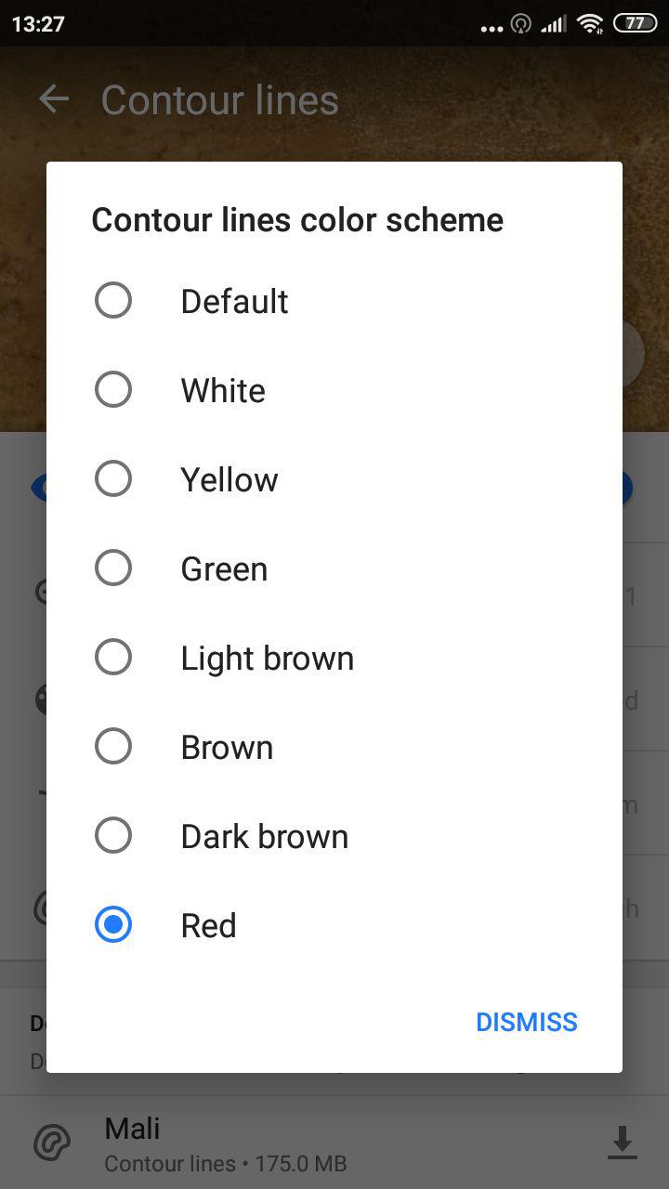Screen dimensions: 669x1189
Task: Choose the Light brown option
Action: point(113,658)
